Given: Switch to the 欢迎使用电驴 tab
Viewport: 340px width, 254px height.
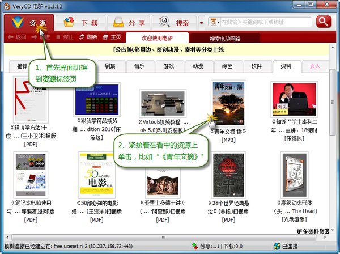Looking at the screenshot, I should tap(157, 38).
